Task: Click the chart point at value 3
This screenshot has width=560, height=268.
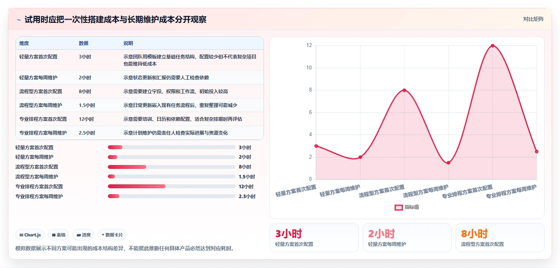Action: point(316,146)
